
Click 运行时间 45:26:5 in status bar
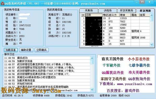(12, 96)
